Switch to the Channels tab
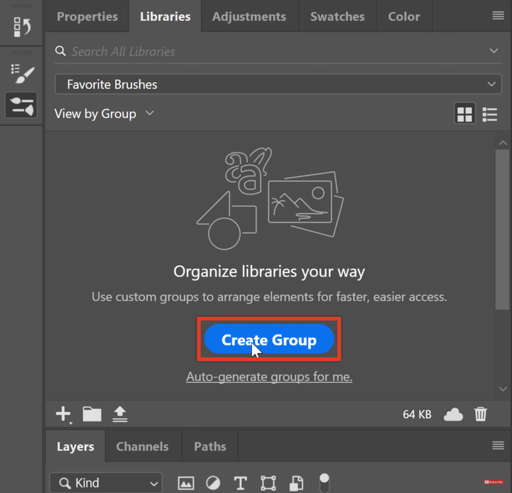512x493 pixels. (142, 446)
